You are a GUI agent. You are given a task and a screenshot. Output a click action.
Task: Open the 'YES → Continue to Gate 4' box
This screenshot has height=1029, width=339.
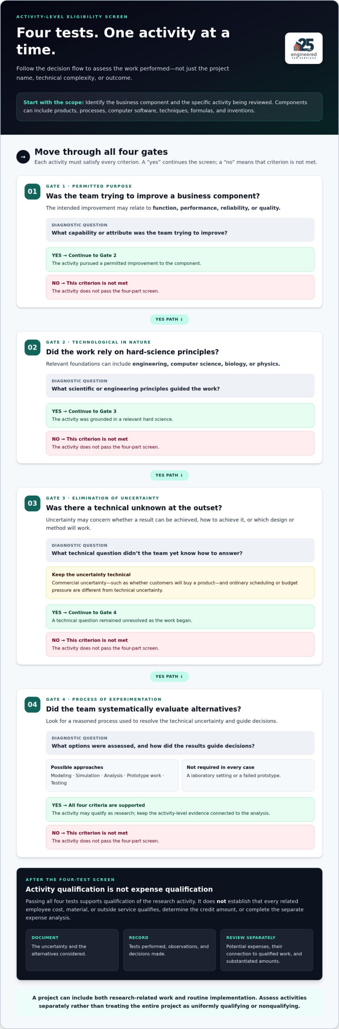(180, 617)
